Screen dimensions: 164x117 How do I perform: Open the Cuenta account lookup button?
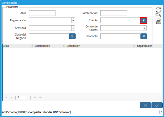144,20
